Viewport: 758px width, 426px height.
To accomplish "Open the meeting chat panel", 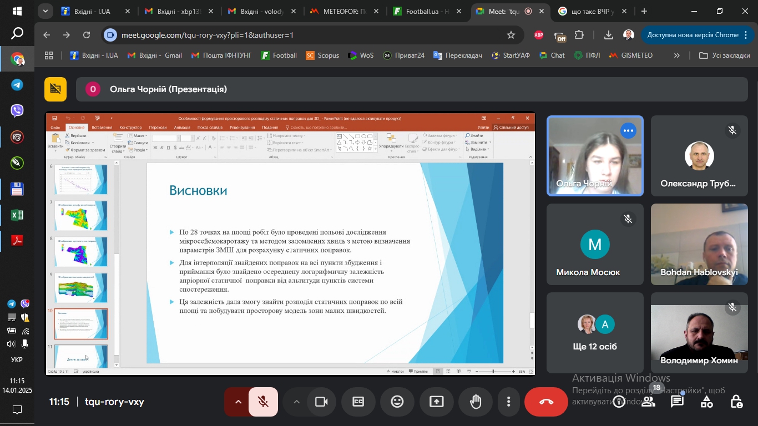I will point(677,402).
